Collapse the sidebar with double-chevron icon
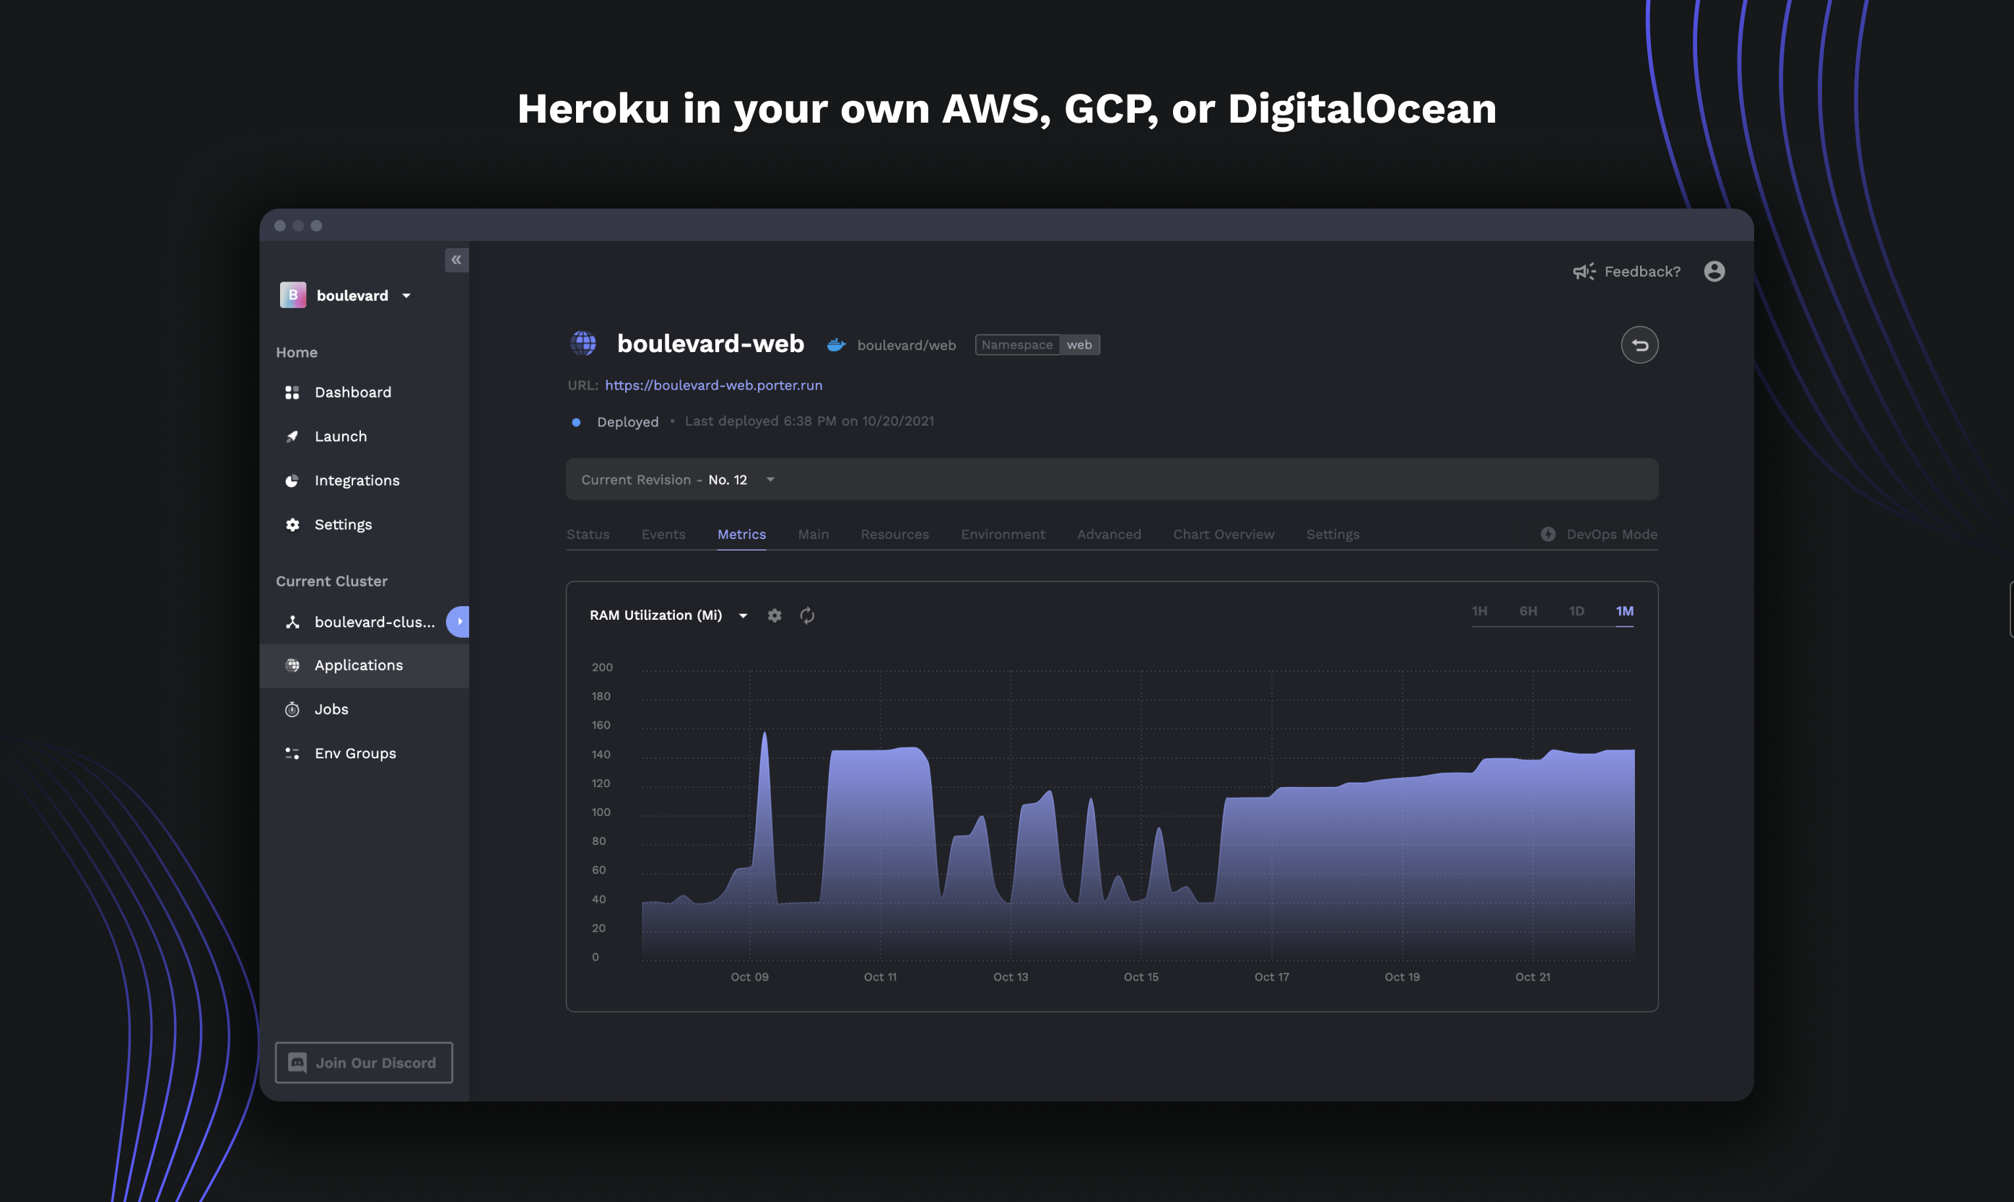The image size is (2014, 1202). 456,260
